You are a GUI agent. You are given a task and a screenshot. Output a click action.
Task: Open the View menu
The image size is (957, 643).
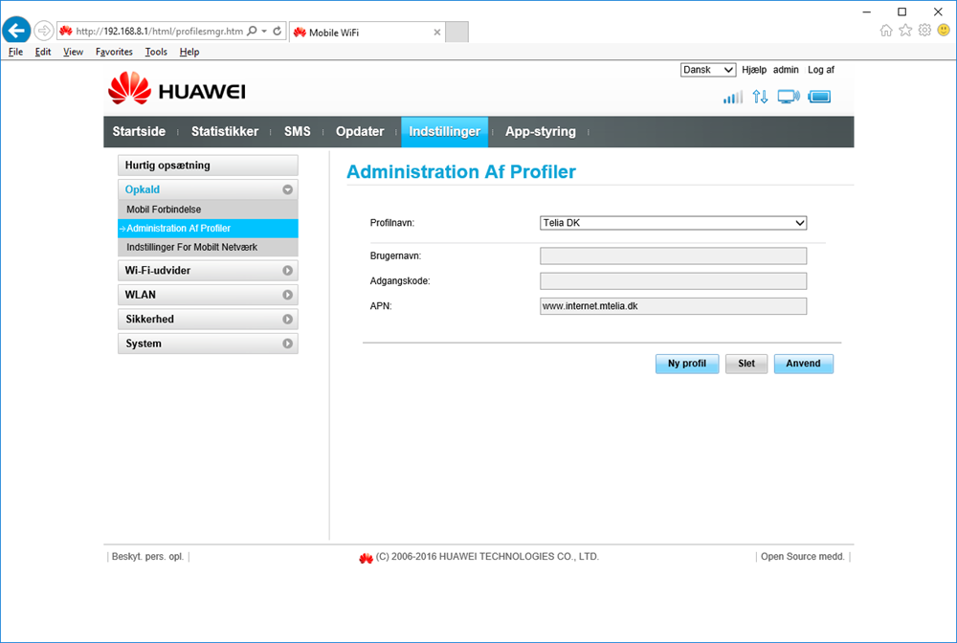(x=73, y=52)
